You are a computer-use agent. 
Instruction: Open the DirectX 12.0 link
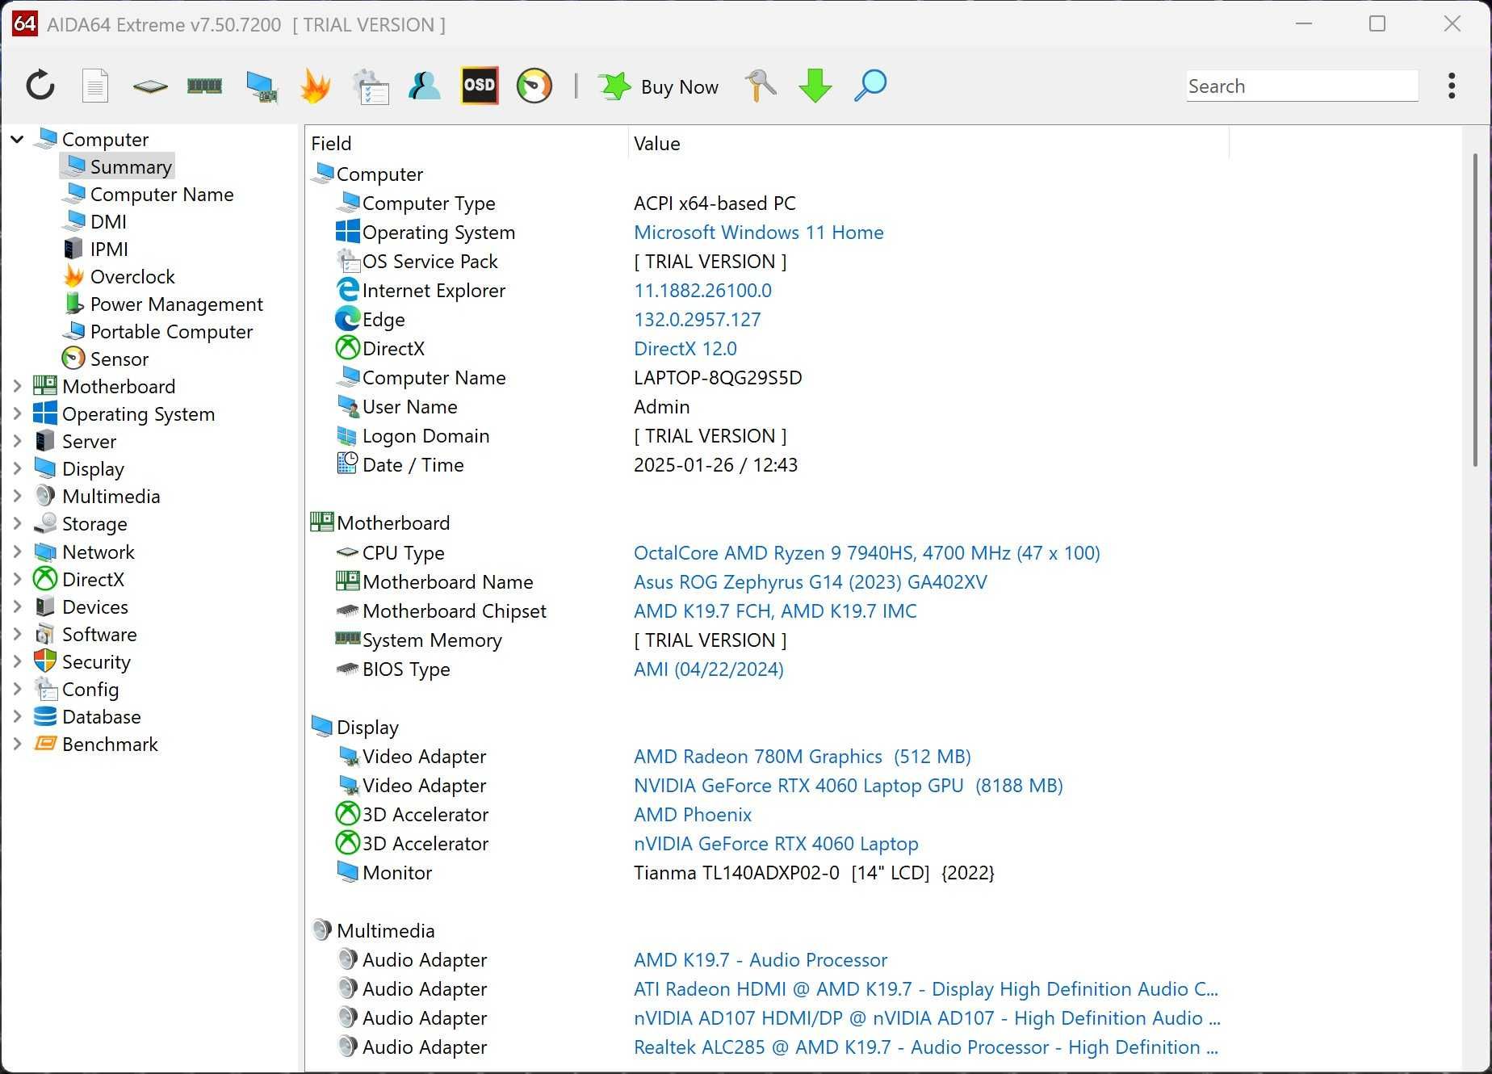point(685,349)
